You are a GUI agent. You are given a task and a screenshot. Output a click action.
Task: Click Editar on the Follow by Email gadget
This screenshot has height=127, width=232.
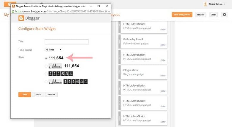tap(163, 45)
